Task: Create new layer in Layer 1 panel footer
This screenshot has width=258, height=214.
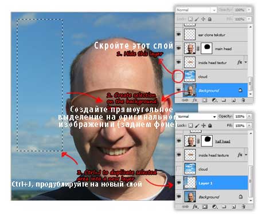Action: tap(233, 207)
